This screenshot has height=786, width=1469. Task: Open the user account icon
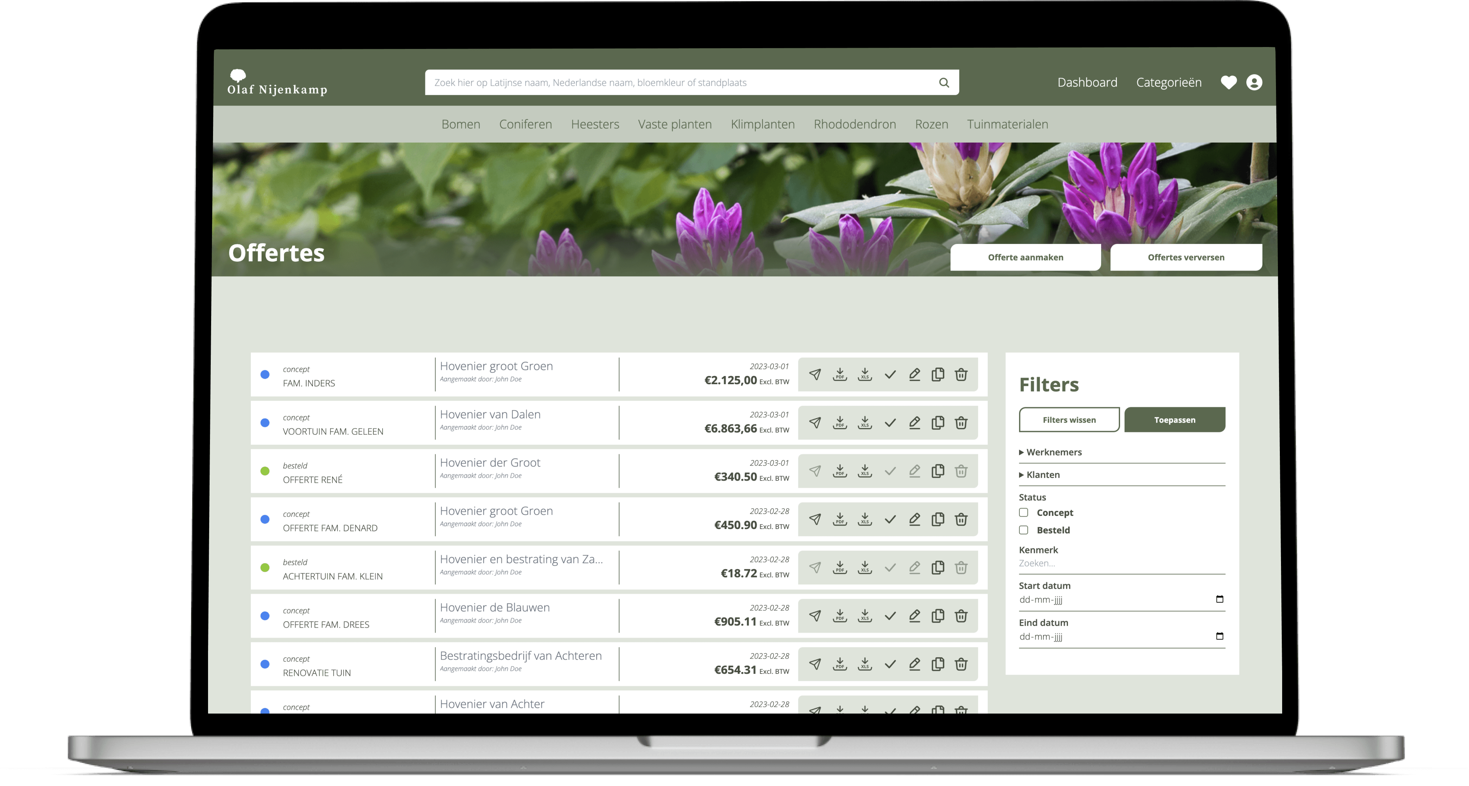(1254, 83)
